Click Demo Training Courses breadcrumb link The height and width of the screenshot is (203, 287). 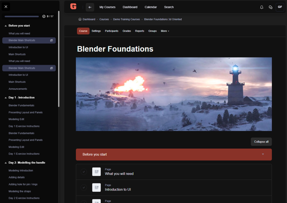tap(126, 19)
